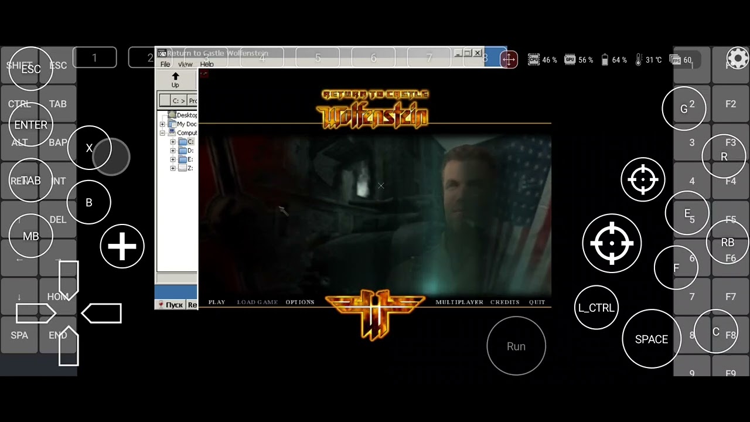
Task: Open CREDITS in the game menu
Action: point(505,302)
